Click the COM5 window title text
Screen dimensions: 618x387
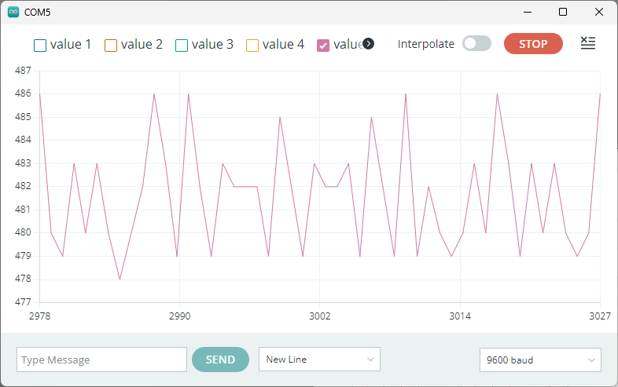(37, 13)
